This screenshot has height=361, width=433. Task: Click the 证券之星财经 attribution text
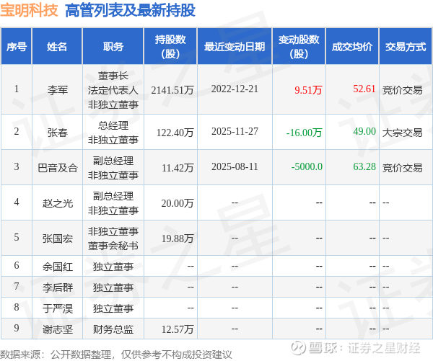[384, 348]
